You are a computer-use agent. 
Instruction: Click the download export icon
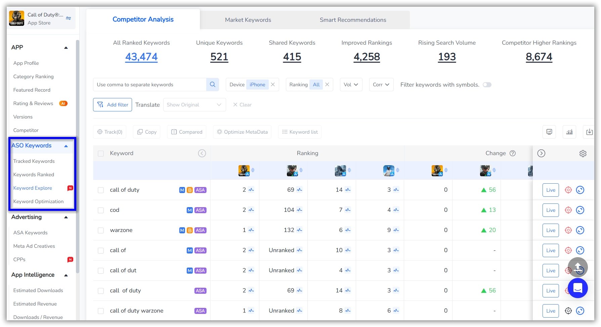pos(589,132)
